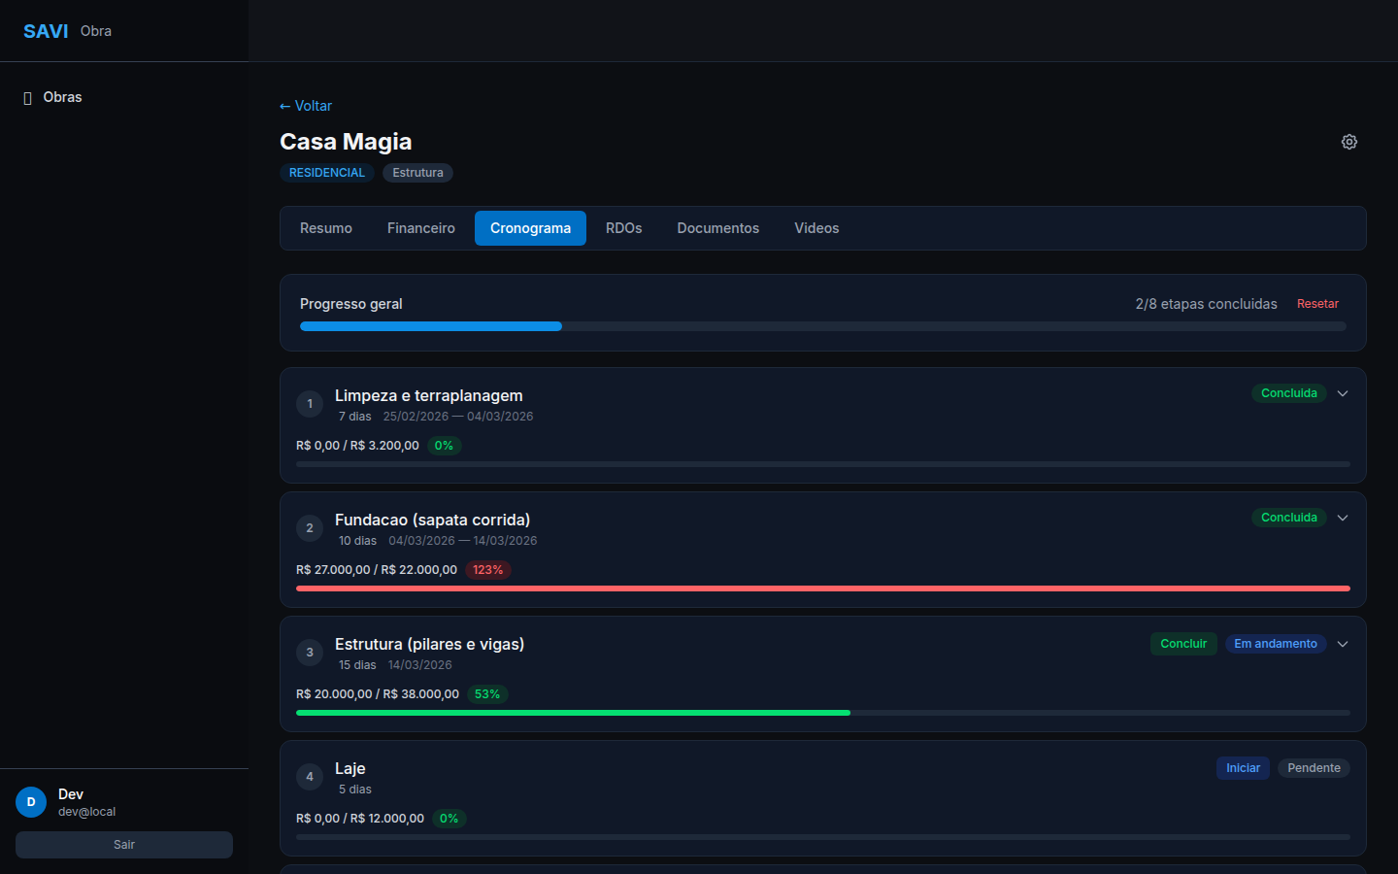Open the project settings gear icon
The width and height of the screenshot is (1398, 874).
(1348, 142)
